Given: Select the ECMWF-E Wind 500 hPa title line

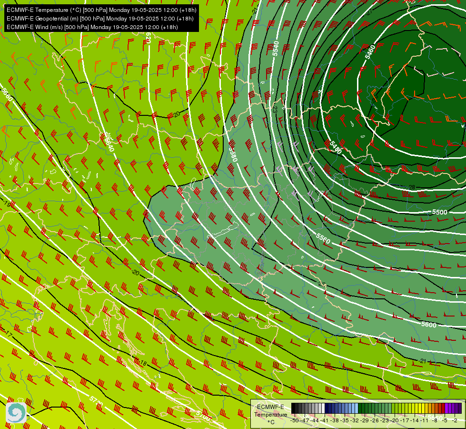Looking at the screenshot, I should 92,27.
